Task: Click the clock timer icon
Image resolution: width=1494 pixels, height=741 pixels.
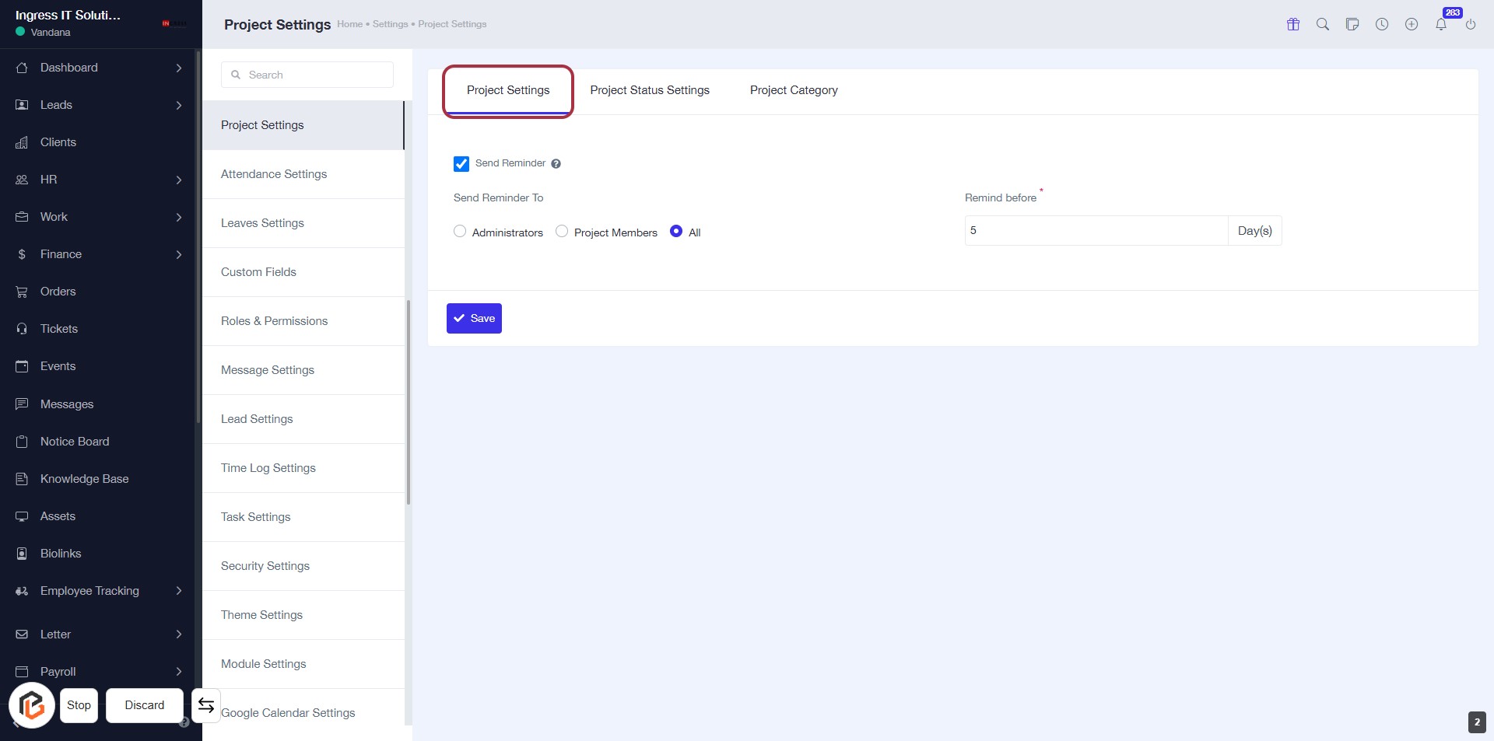Action: (1381, 24)
